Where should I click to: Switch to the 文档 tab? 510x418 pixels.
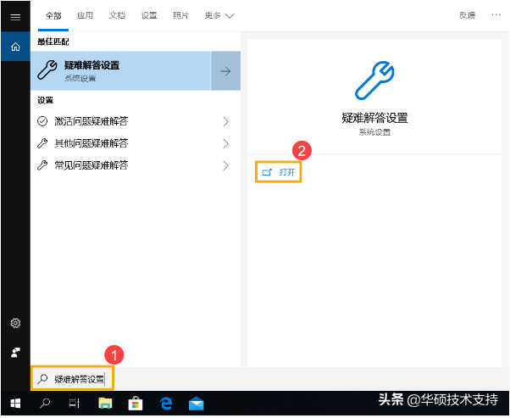coord(117,15)
